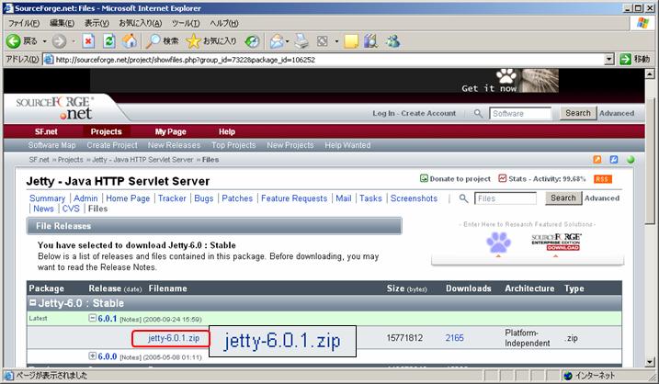
Task: Open the ツール(T) menu
Action: 186,23
